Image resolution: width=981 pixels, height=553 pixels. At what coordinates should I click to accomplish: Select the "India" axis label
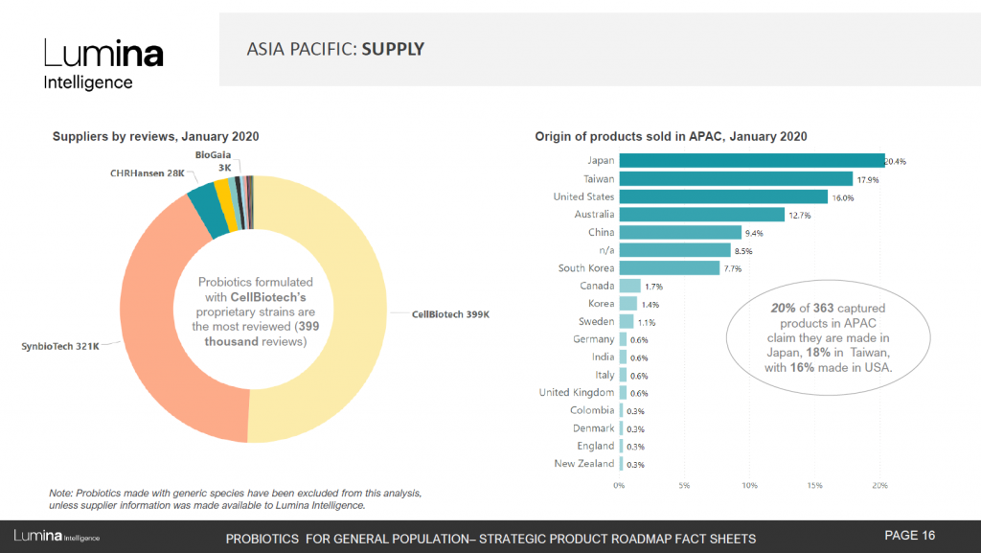pos(604,357)
